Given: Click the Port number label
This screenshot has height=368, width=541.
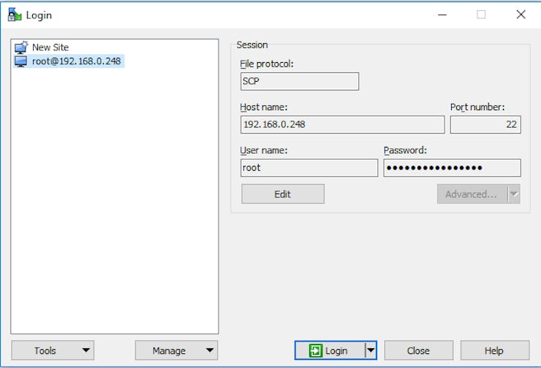Looking at the screenshot, I should 477,107.
